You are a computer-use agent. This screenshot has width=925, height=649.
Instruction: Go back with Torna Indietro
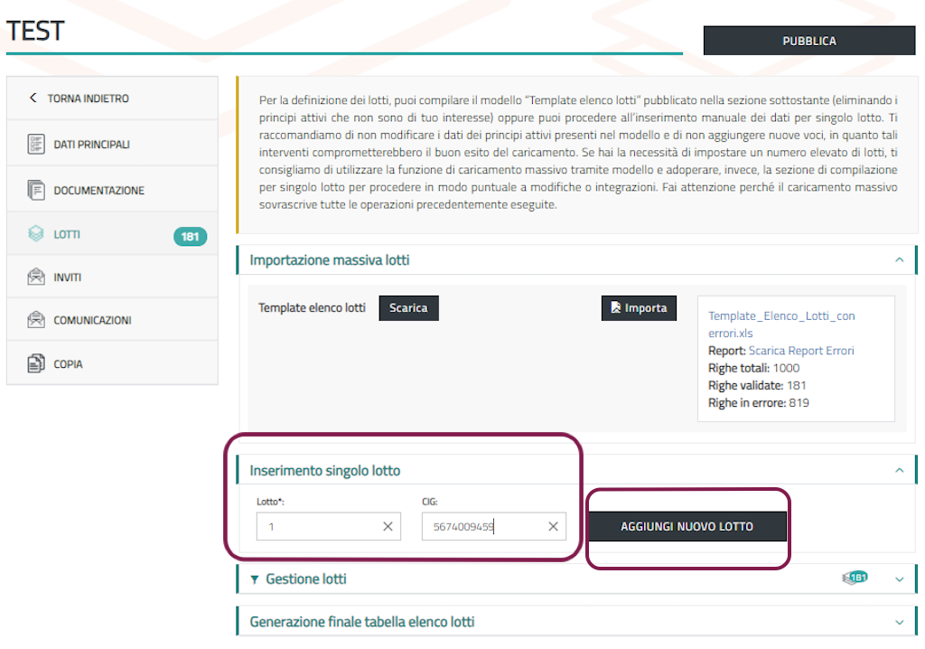pos(79,99)
